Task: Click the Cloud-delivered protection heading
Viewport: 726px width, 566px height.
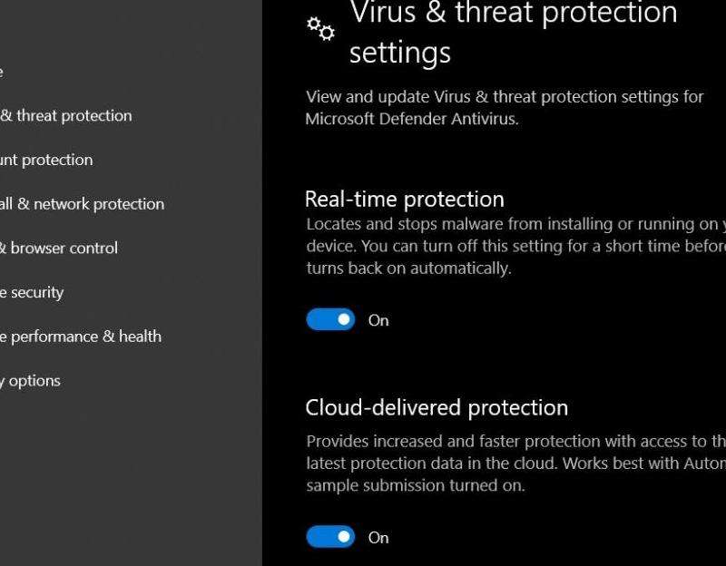Action: pyautogui.click(x=437, y=408)
